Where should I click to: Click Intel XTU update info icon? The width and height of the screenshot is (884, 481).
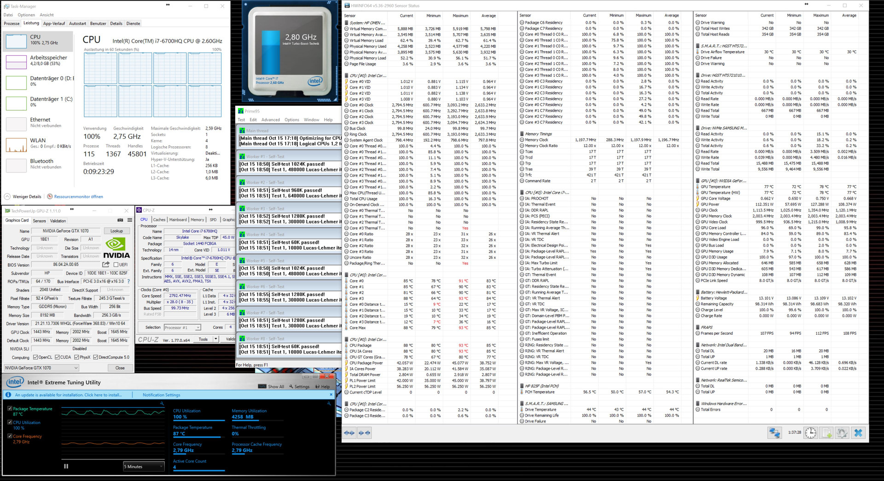tap(8, 395)
